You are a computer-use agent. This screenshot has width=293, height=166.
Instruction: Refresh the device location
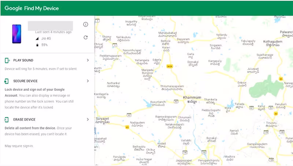86,38
